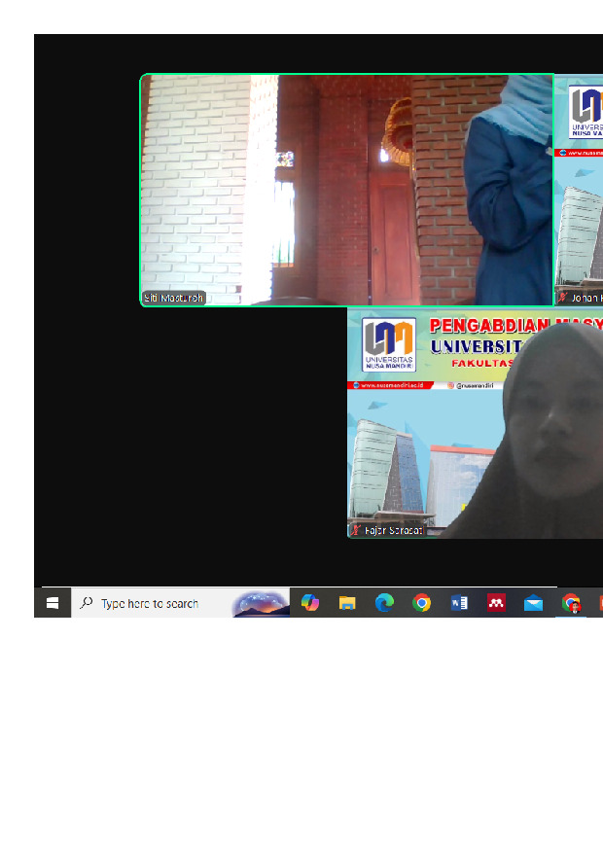Click the 'Type here to search' box
Viewport: 603px width, 853px height.
click(180, 603)
